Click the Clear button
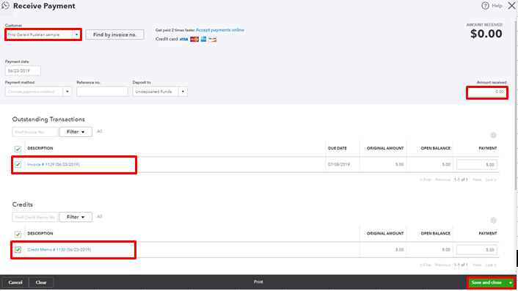Viewport: 518px width, 291px height. click(41, 282)
